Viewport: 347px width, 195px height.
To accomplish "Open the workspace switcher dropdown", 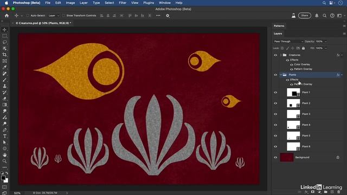I will pos(340,16).
